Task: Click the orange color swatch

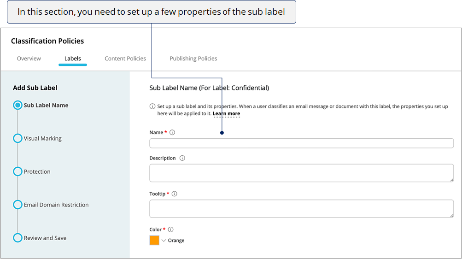Action: coord(154,240)
